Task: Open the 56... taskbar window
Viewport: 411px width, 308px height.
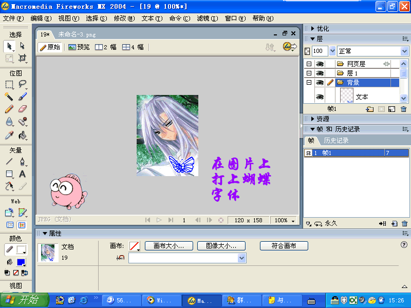Action: pyautogui.click(x=122, y=300)
